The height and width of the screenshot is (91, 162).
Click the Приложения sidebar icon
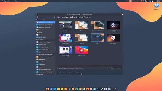[37, 67]
